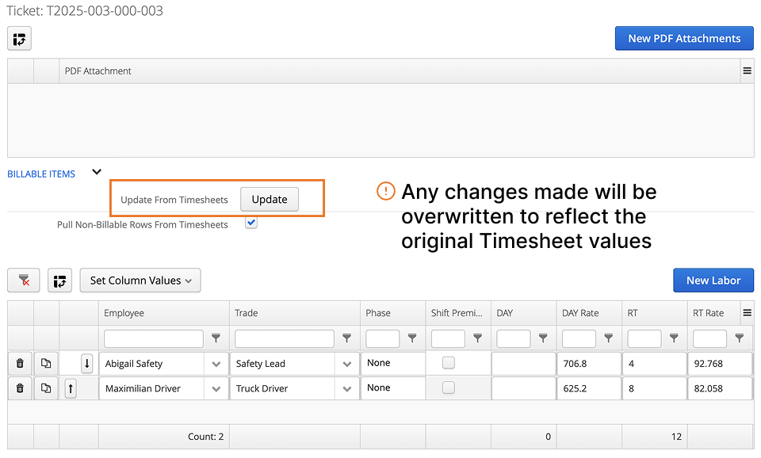Image resolution: width=761 pixels, height=458 pixels.
Task: Open the Employee column filter options
Action: click(x=216, y=338)
